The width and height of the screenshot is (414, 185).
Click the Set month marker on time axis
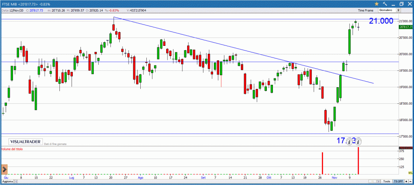203,177
